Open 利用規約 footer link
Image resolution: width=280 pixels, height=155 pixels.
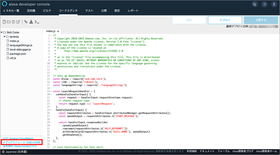192,151
